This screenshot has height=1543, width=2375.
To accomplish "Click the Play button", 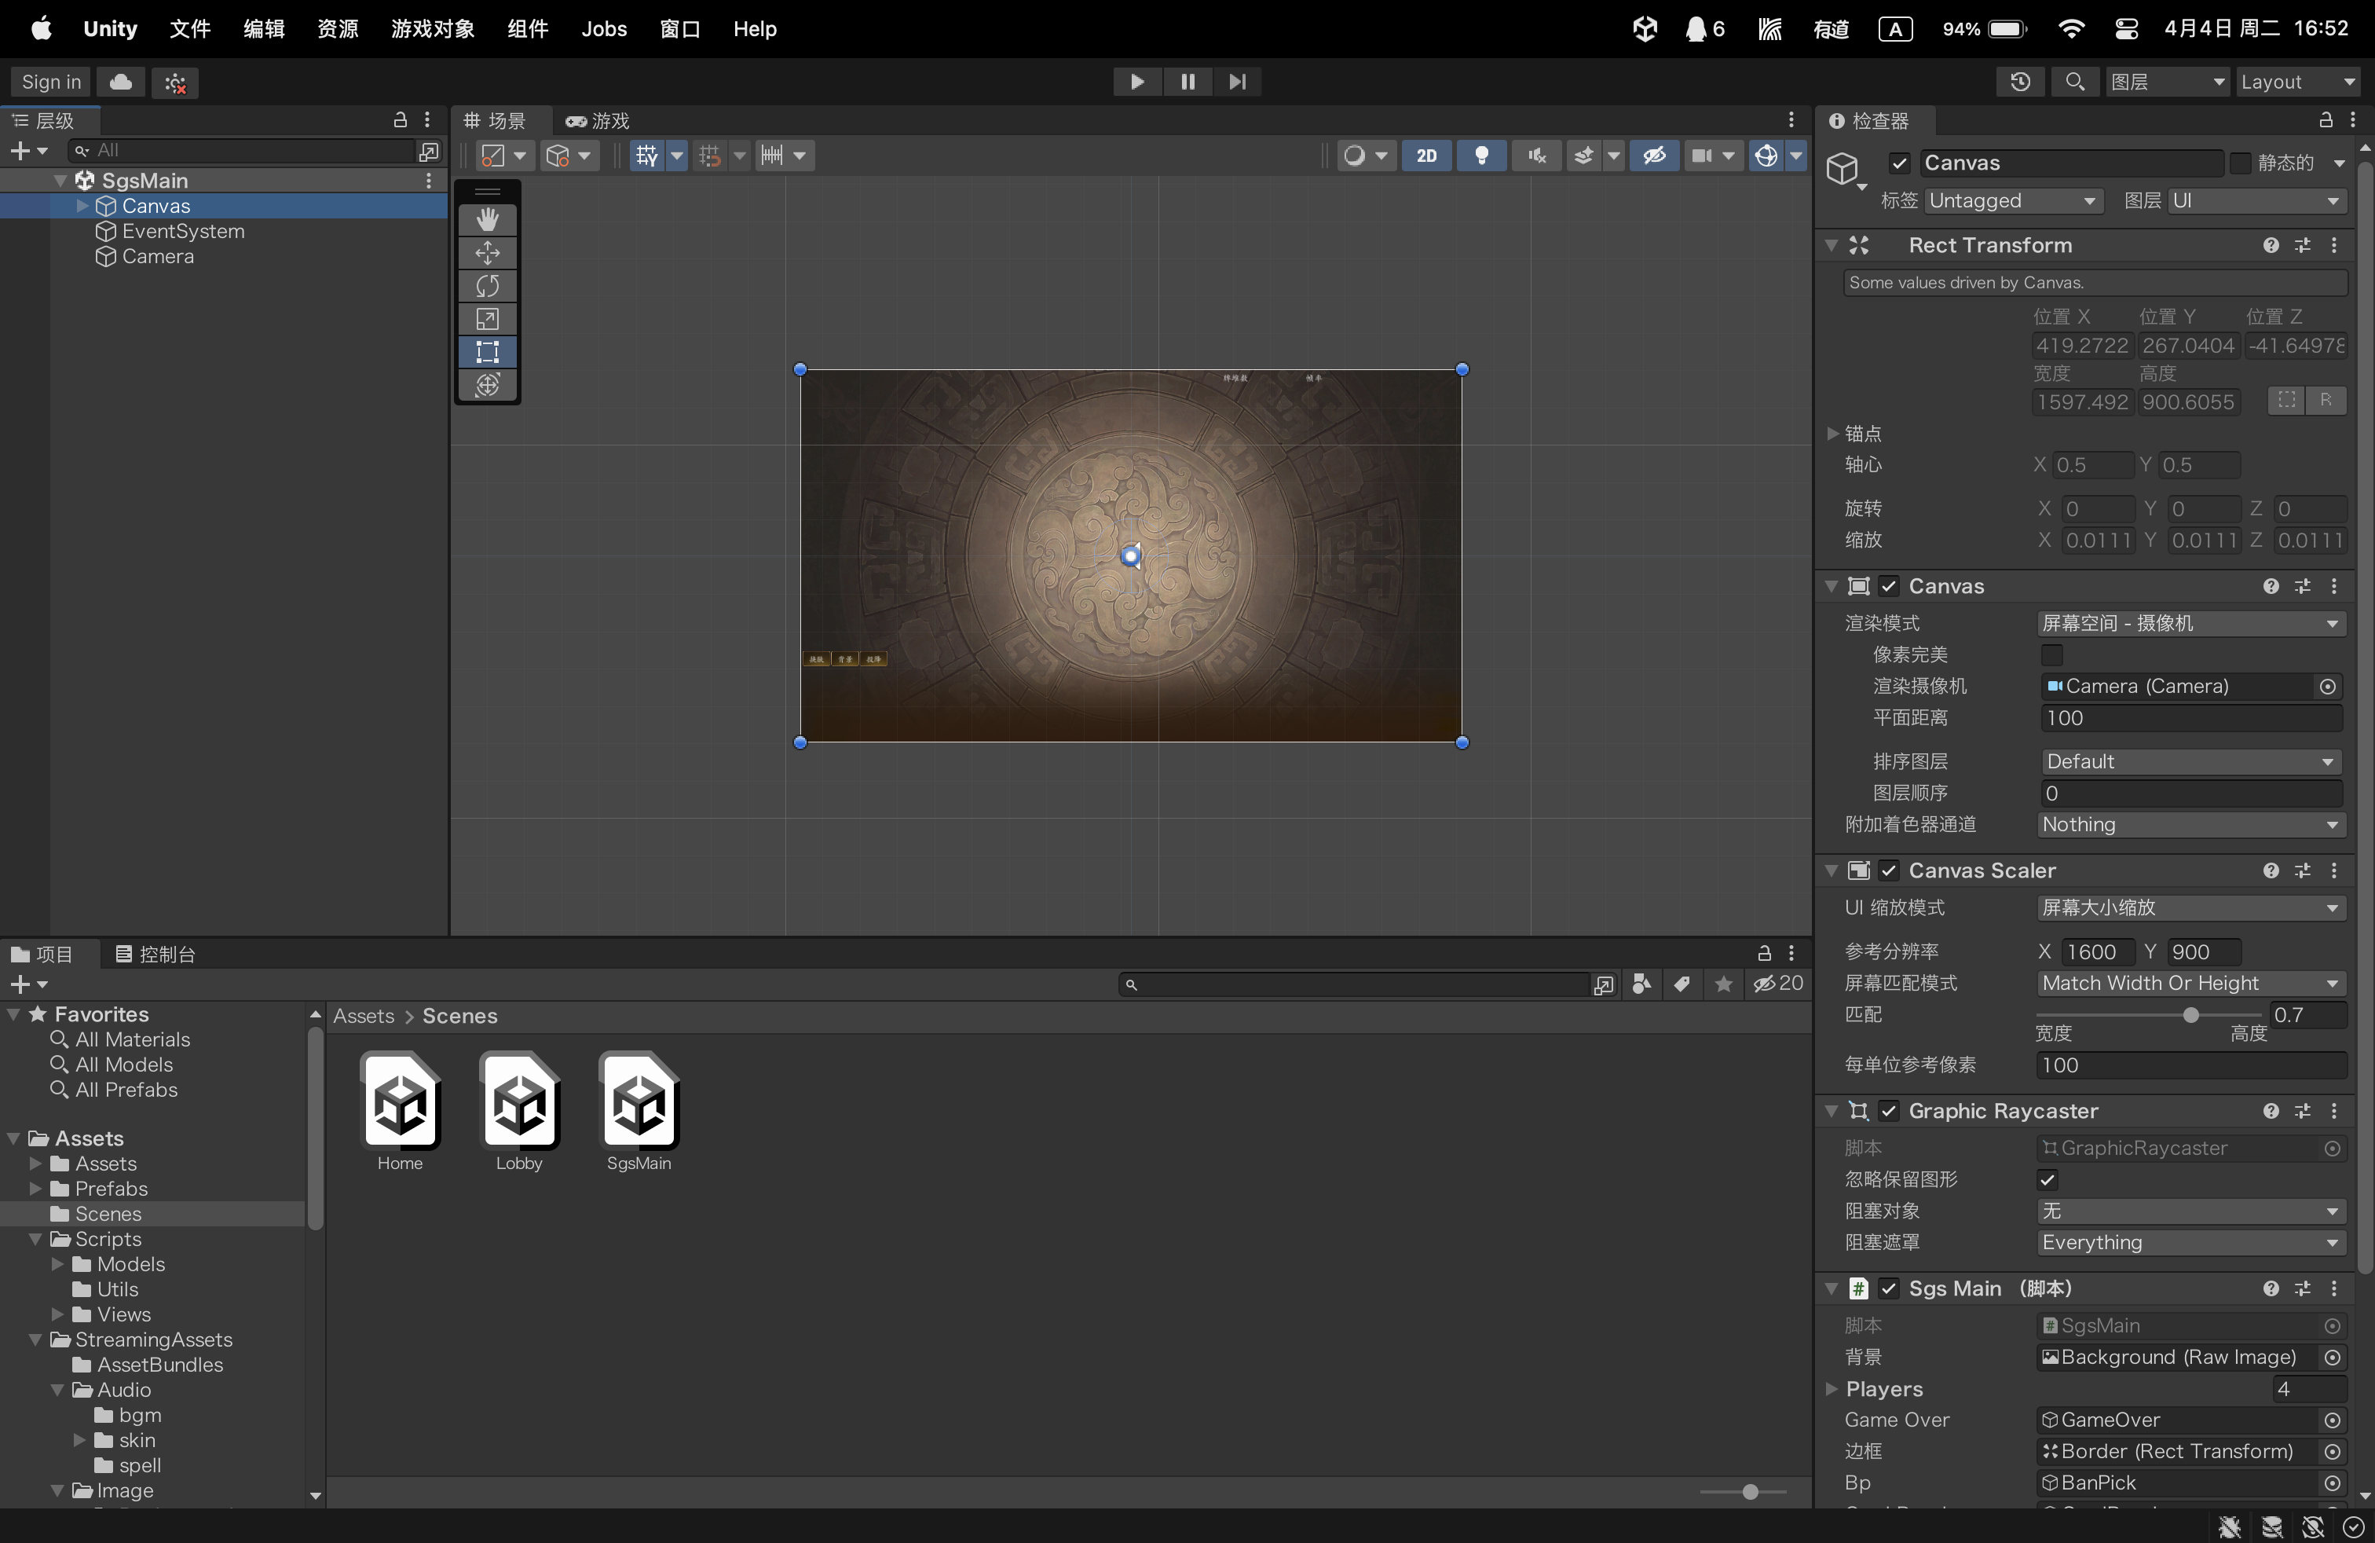I will click(x=1136, y=82).
